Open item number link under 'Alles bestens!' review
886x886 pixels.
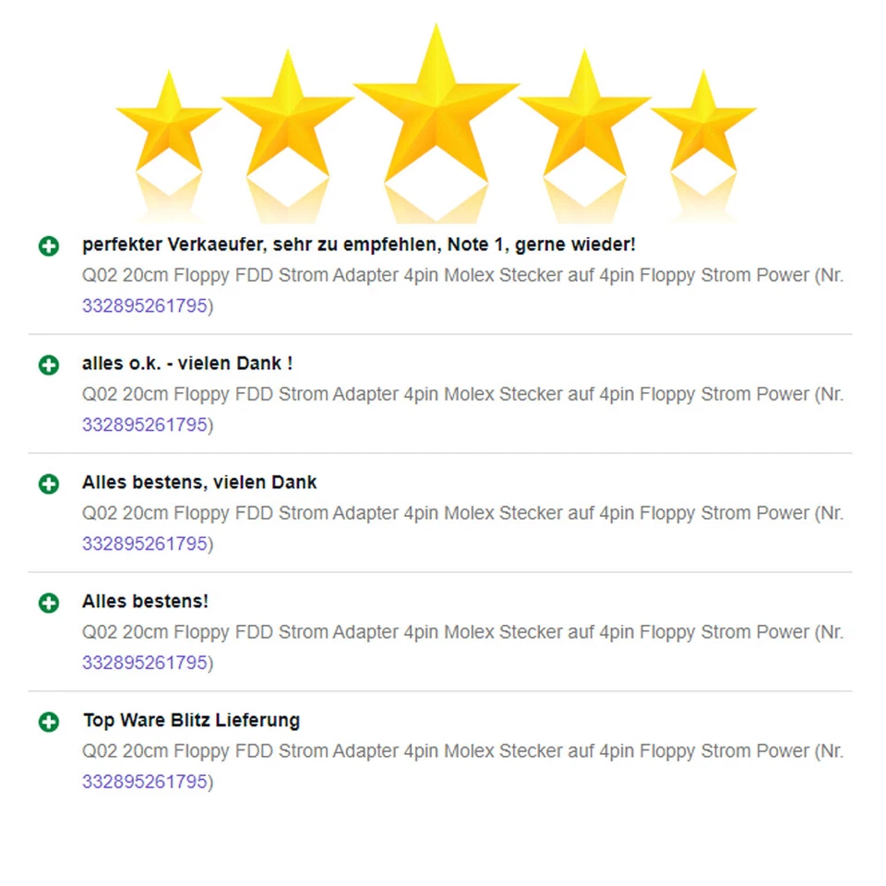pyautogui.click(x=145, y=663)
